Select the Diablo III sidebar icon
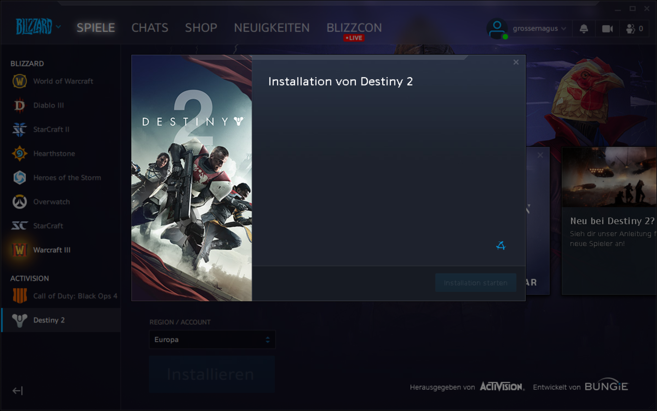The height and width of the screenshot is (411, 657). 19,105
